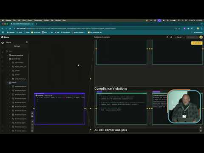The width and height of the screenshot is (204, 153).
Task: Open the Bookmarks menu in the menu bar
Action: pyautogui.click(x=38, y=20)
